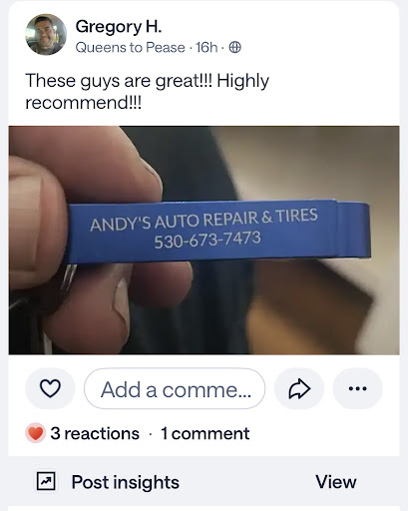Click the word 'recommend!!!' in post text
Viewport: 408px width, 511px height.
(84, 103)
